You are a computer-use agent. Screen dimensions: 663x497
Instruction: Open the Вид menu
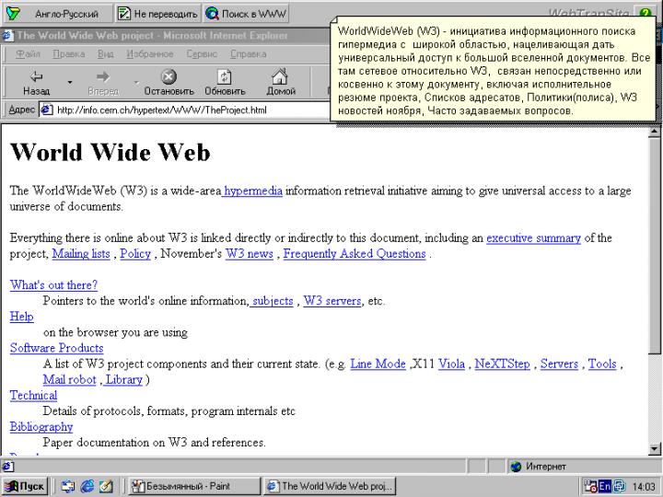105,54
